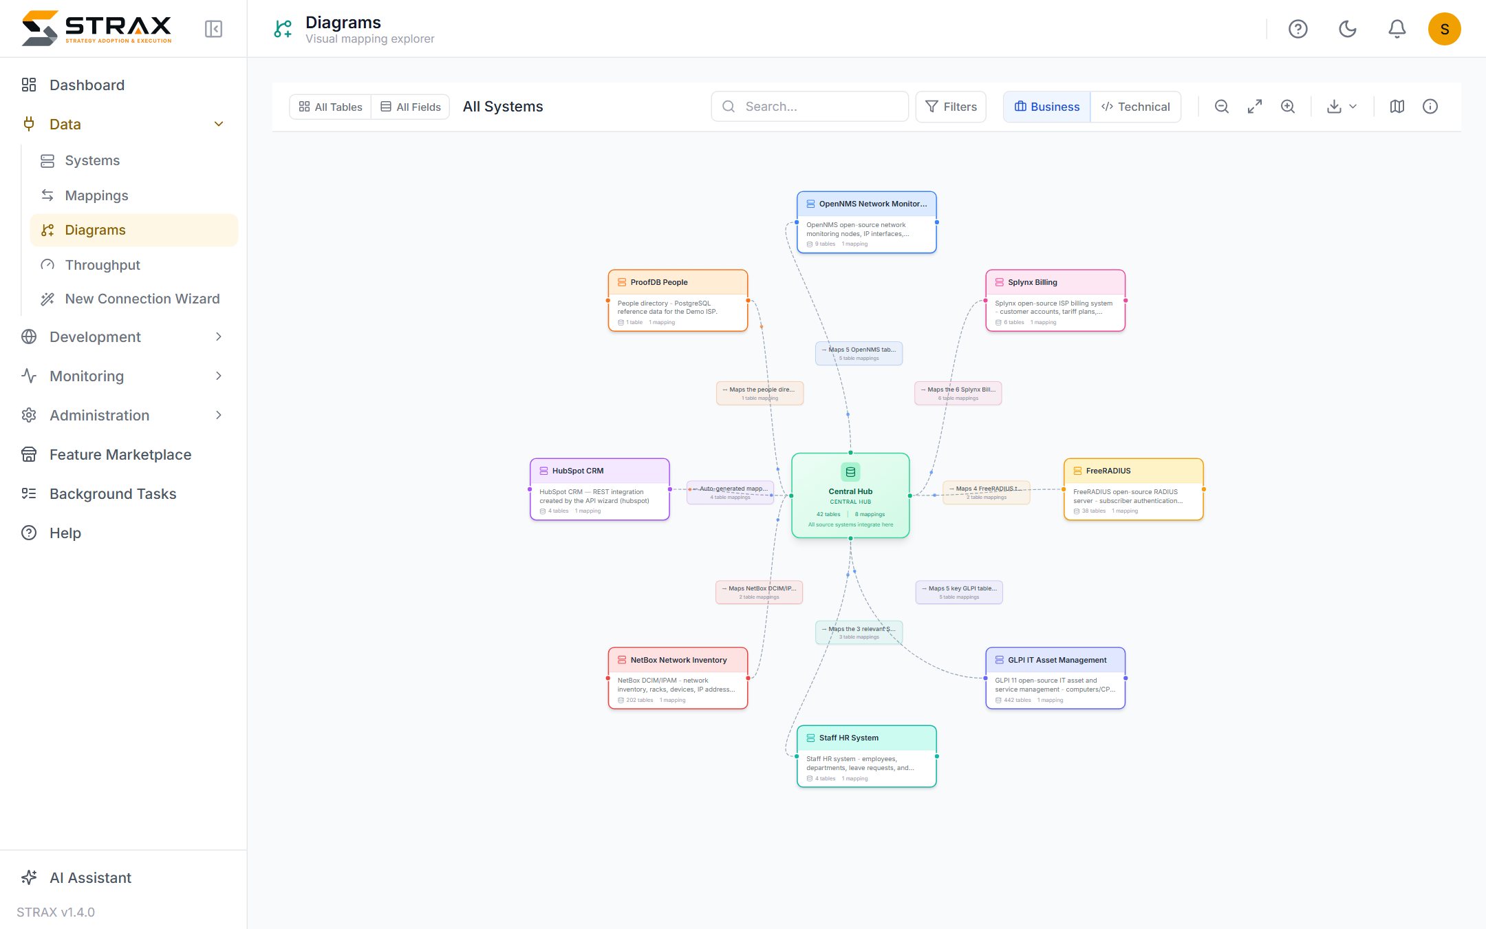Select the FreeRADIUS node
Viewport: 1486px width, 929px height.
coord(1133,489)
